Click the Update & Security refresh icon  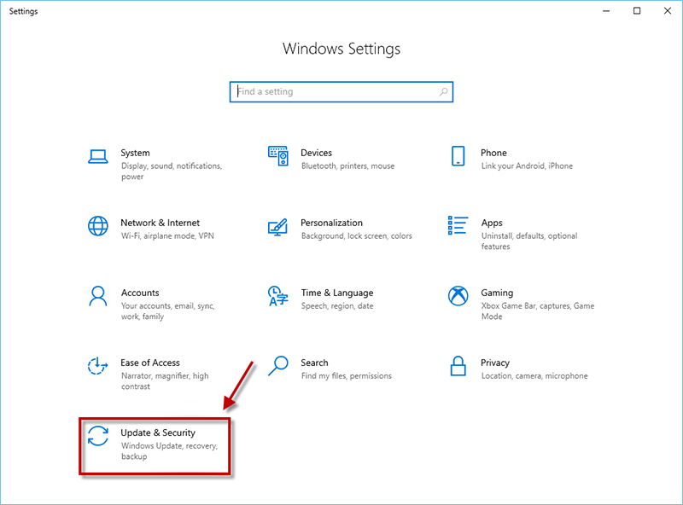pos(98,436)
